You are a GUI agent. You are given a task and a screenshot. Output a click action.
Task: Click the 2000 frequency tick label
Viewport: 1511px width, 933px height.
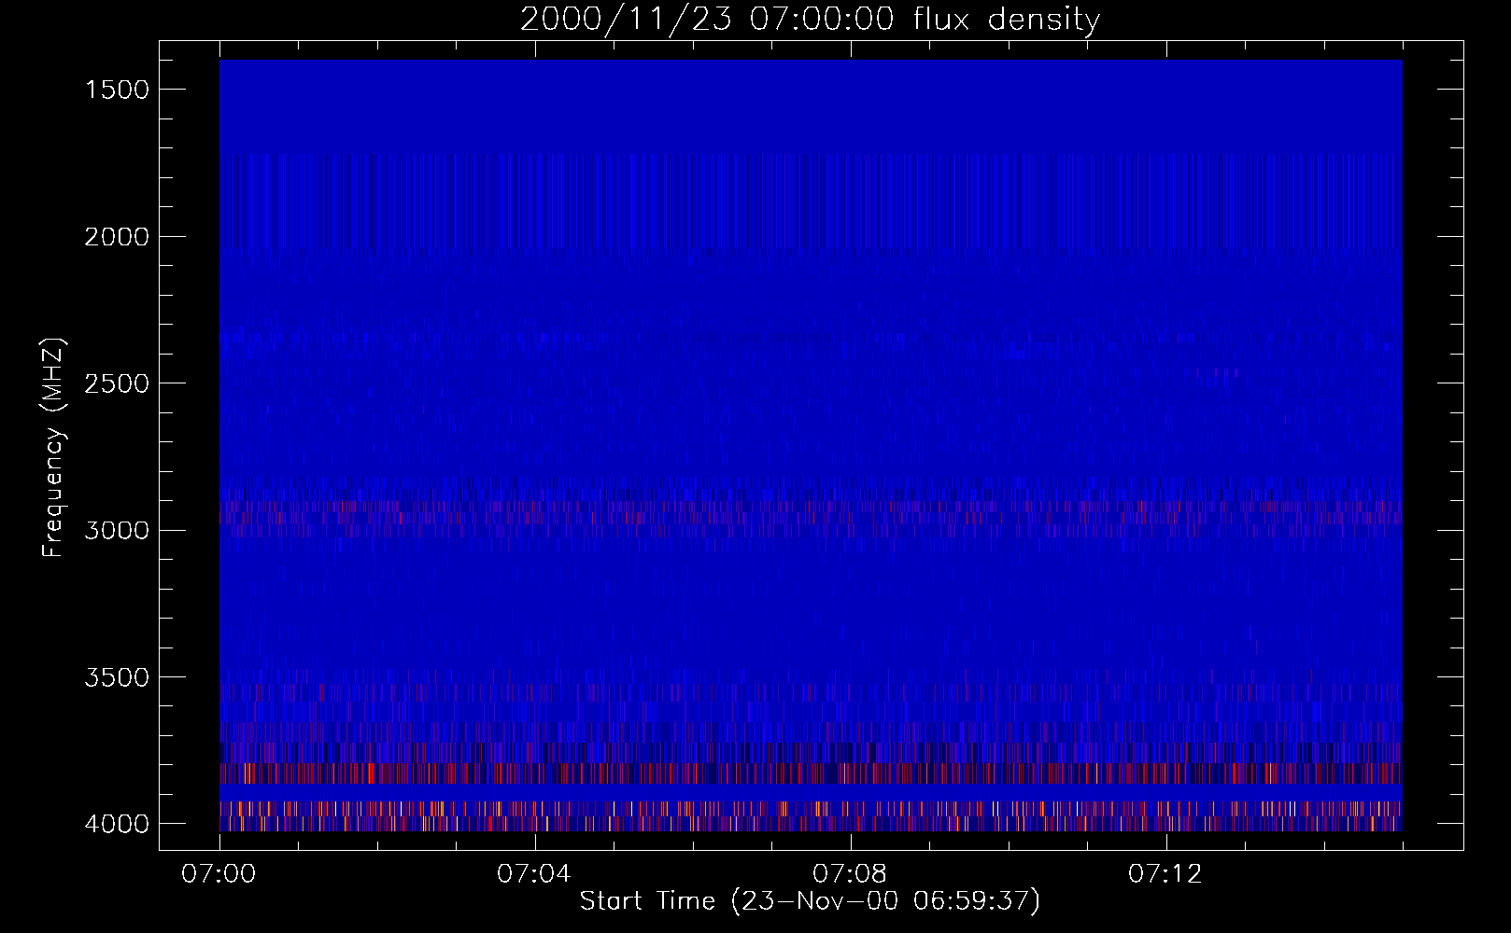pos(117,237)
